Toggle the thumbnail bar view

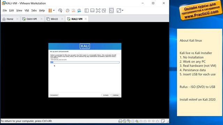(92, 10)
